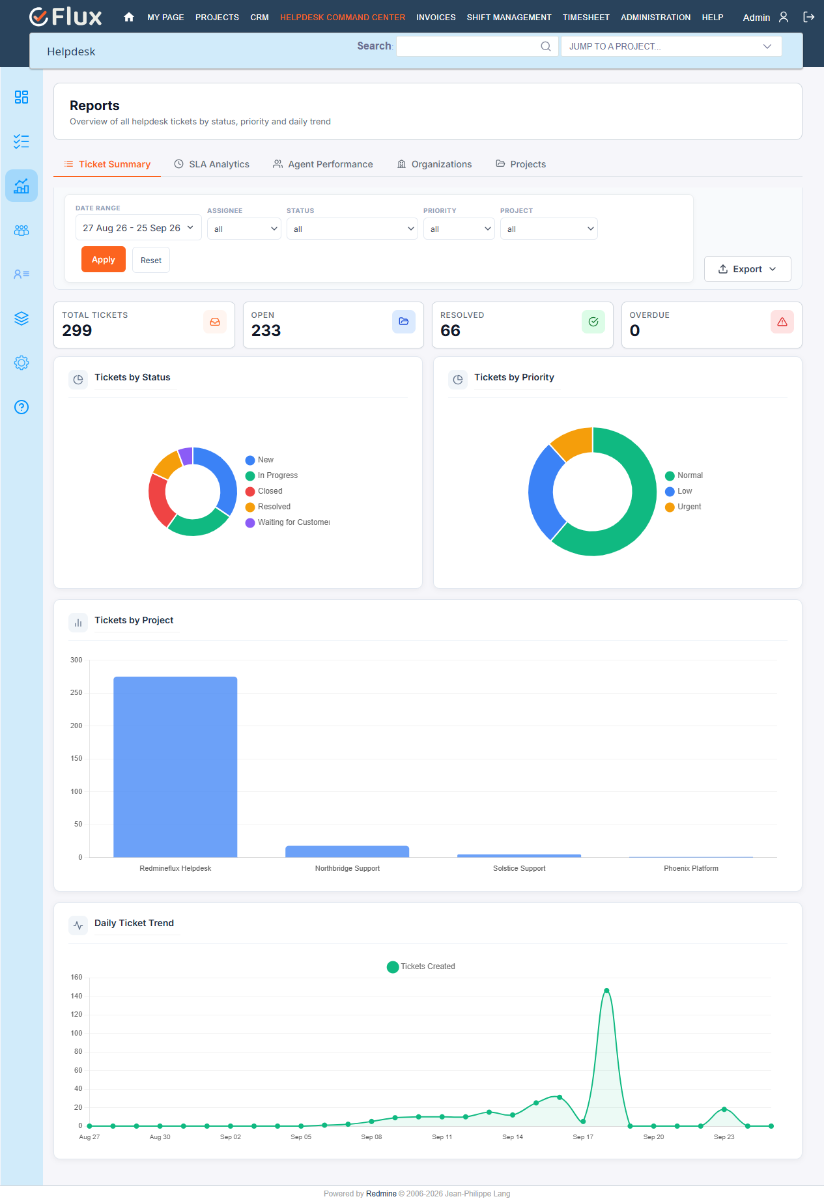Open the CRM menu item

pos(259,18)
